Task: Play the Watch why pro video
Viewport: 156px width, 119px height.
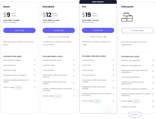Action: pyautogui.click(x=98, y=37)
